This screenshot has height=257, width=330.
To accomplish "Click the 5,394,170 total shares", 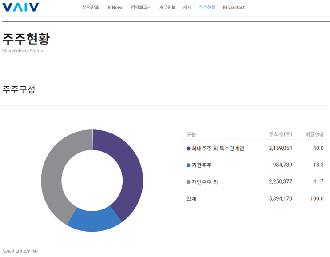I will click(x=280, y=198).
